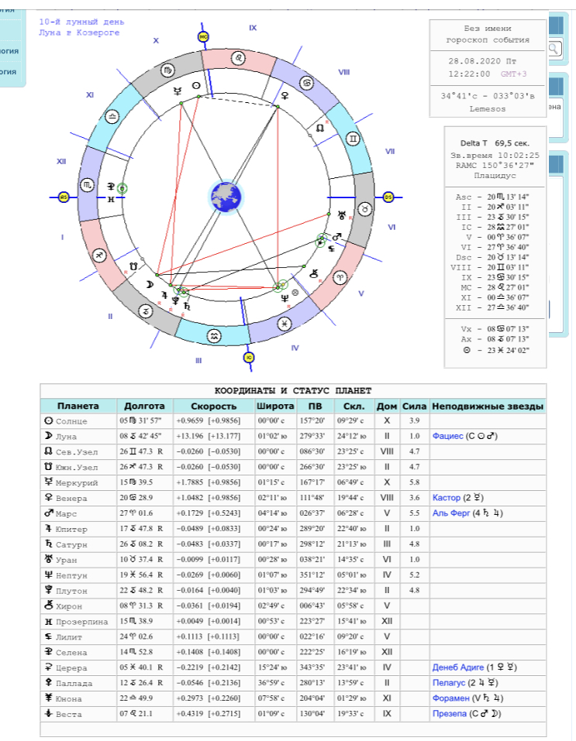Screen dimensions: 576x741
Task: Click the magnifier search icon
Action: [555, 49]
